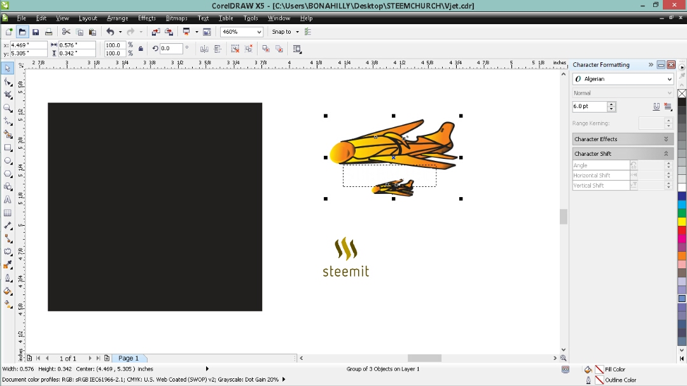Click the New document icon
Screen dimensions: 687x386
tap(9, 32)
